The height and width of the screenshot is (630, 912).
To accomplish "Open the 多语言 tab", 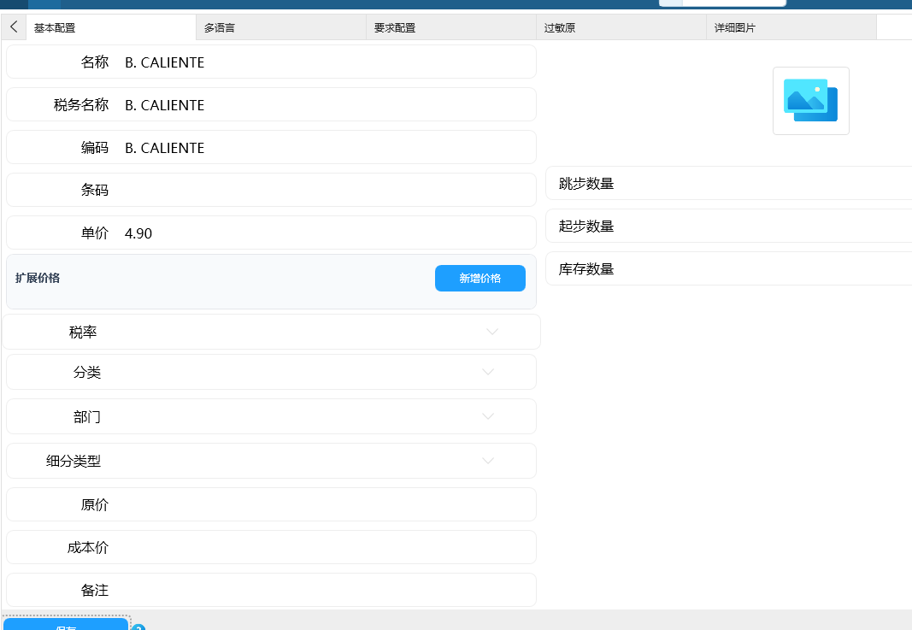I will coord(281,27).
